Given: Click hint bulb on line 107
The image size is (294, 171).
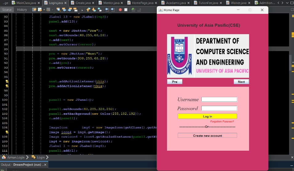Looking at the screenshot, I should pos(7,132).
